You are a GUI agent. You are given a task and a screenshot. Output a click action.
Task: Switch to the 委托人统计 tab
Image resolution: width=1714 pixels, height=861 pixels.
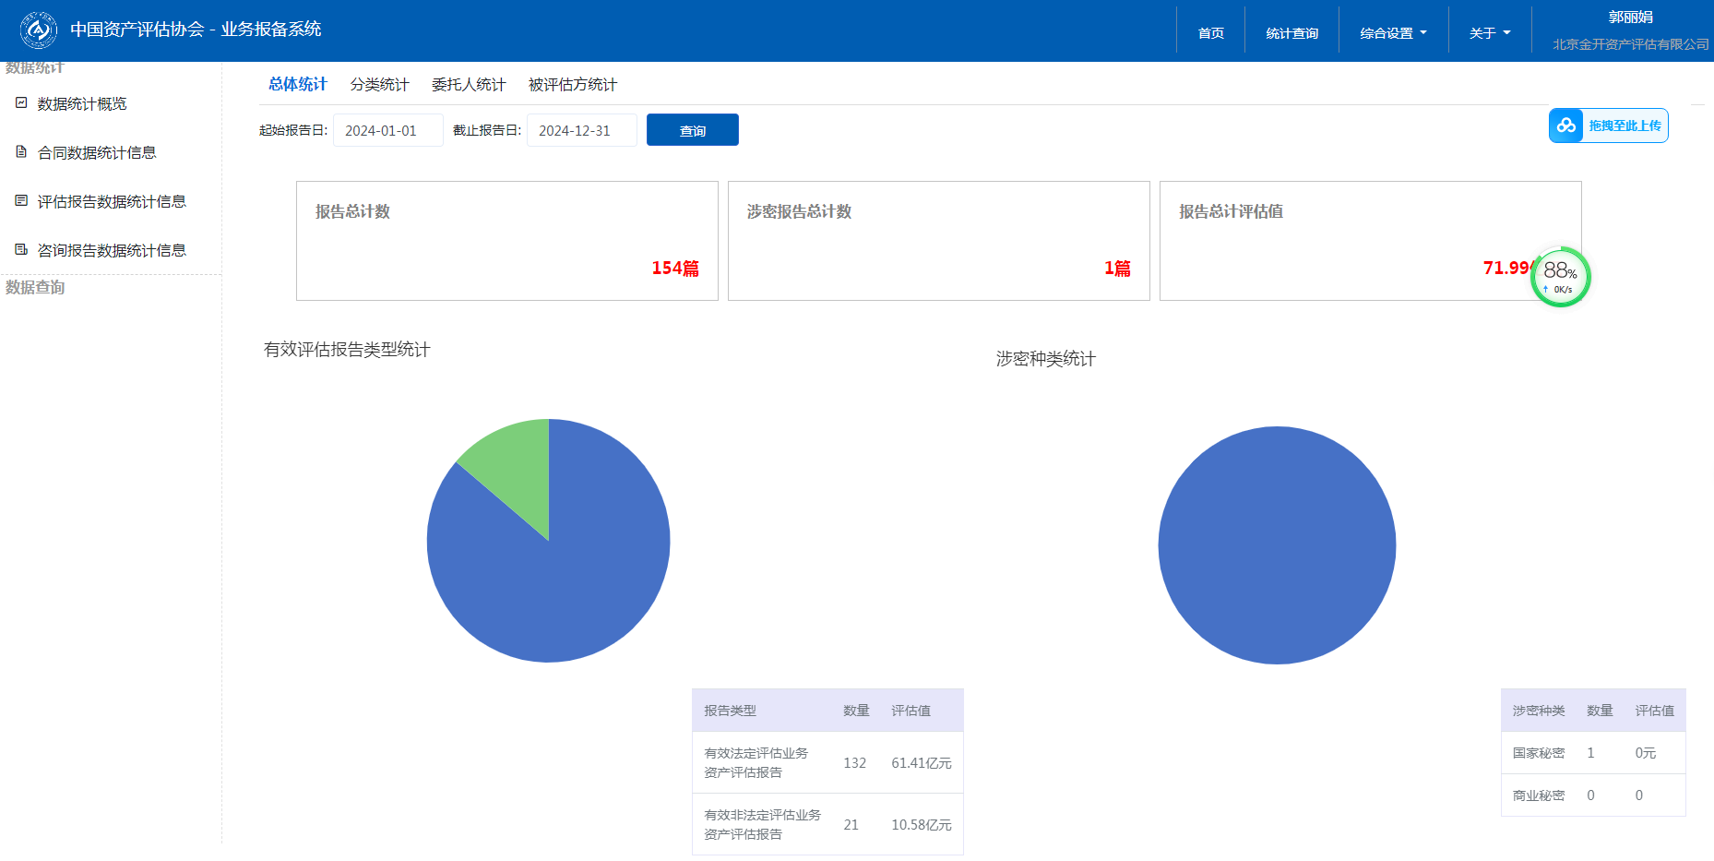click(x=469, y=85)
